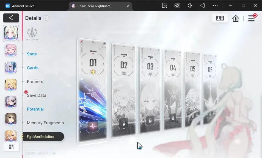Screen dimensions: 262x158
Task: Toggle the emulator mute speaker icon
Action: pyautogui.click(x=190, y=5)
